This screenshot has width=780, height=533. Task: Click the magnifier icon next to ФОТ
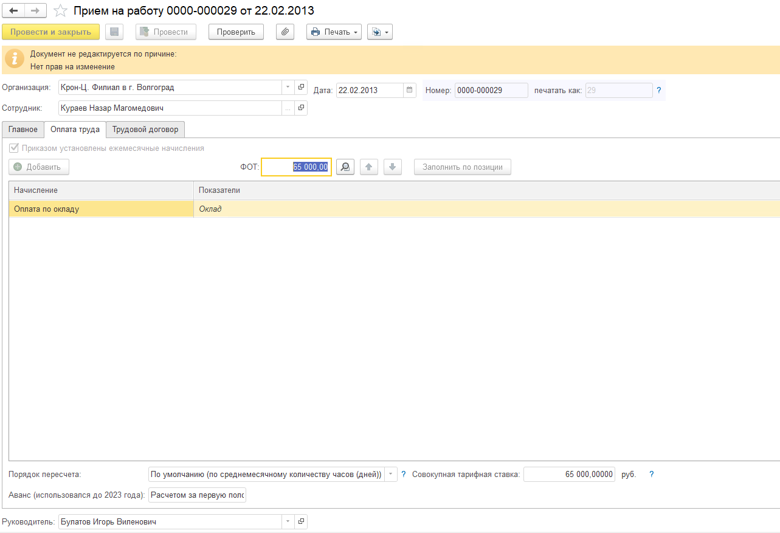(345, 167)
